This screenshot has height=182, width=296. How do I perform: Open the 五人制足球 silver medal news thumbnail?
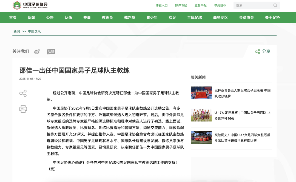point(201,93)
